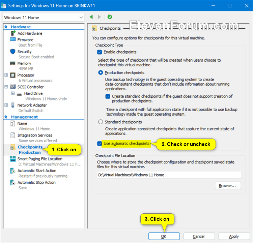Close the Settings window
The width and height of the screenshot is (253, 243).
click(x=247, y=6)
